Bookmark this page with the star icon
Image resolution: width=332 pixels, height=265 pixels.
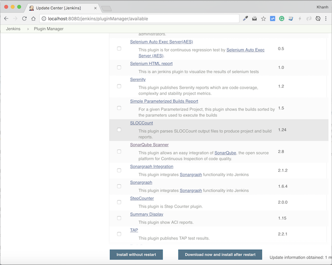click(263, 19)
